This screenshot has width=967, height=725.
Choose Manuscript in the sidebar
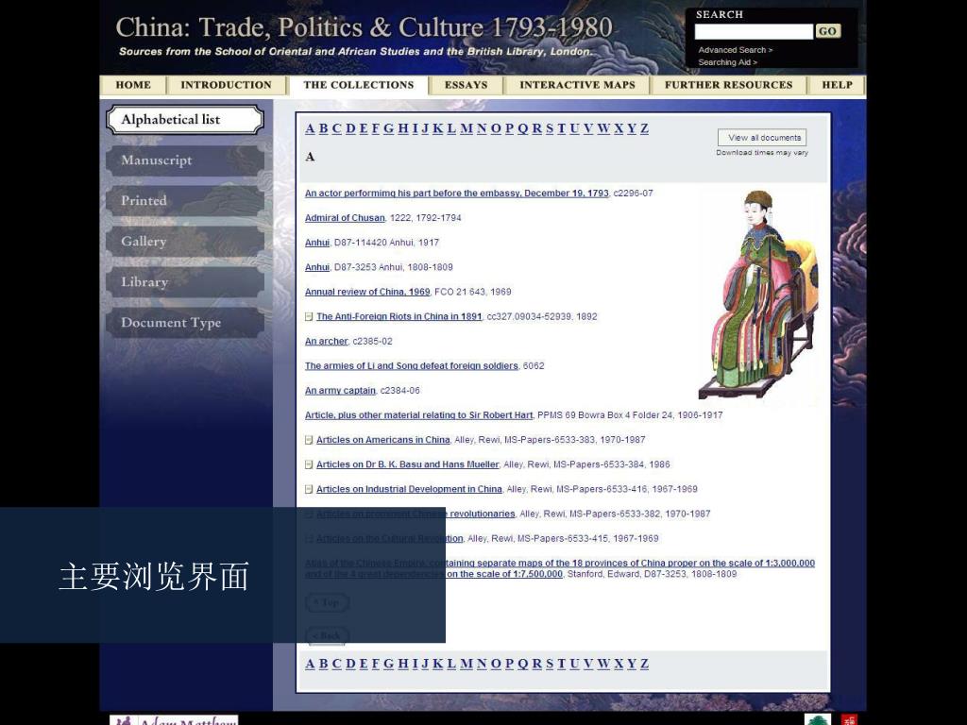point(185,160)
